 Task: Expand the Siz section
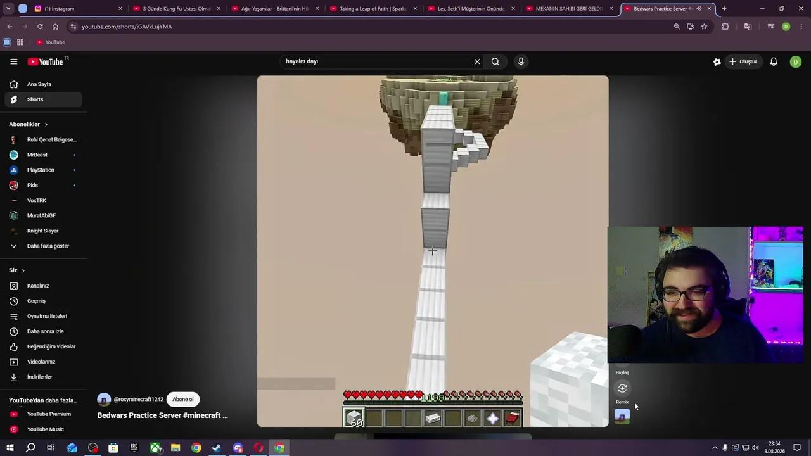point(16,270)
